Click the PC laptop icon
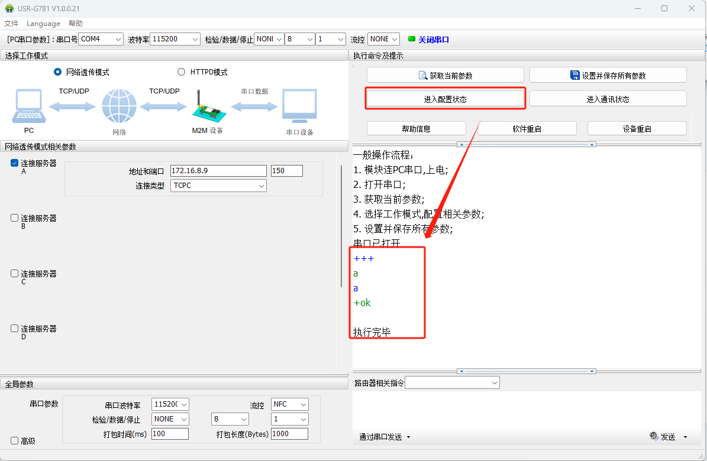The width and height of the screenshot is (707, 461). 28,107
